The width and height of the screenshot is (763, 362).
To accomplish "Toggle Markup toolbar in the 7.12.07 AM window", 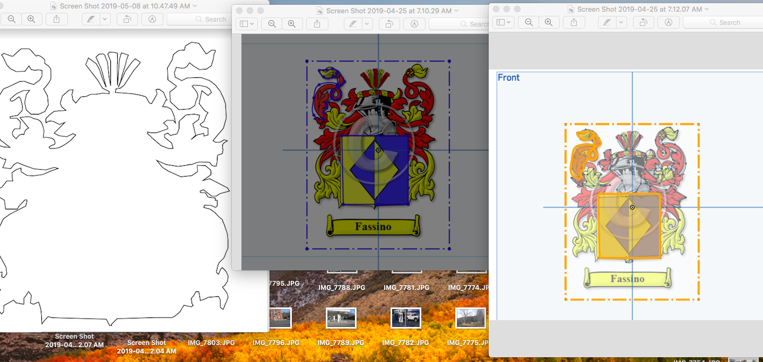I will (x=669, y=22).
